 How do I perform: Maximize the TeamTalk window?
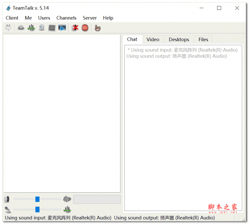click(x=219, y=8)
